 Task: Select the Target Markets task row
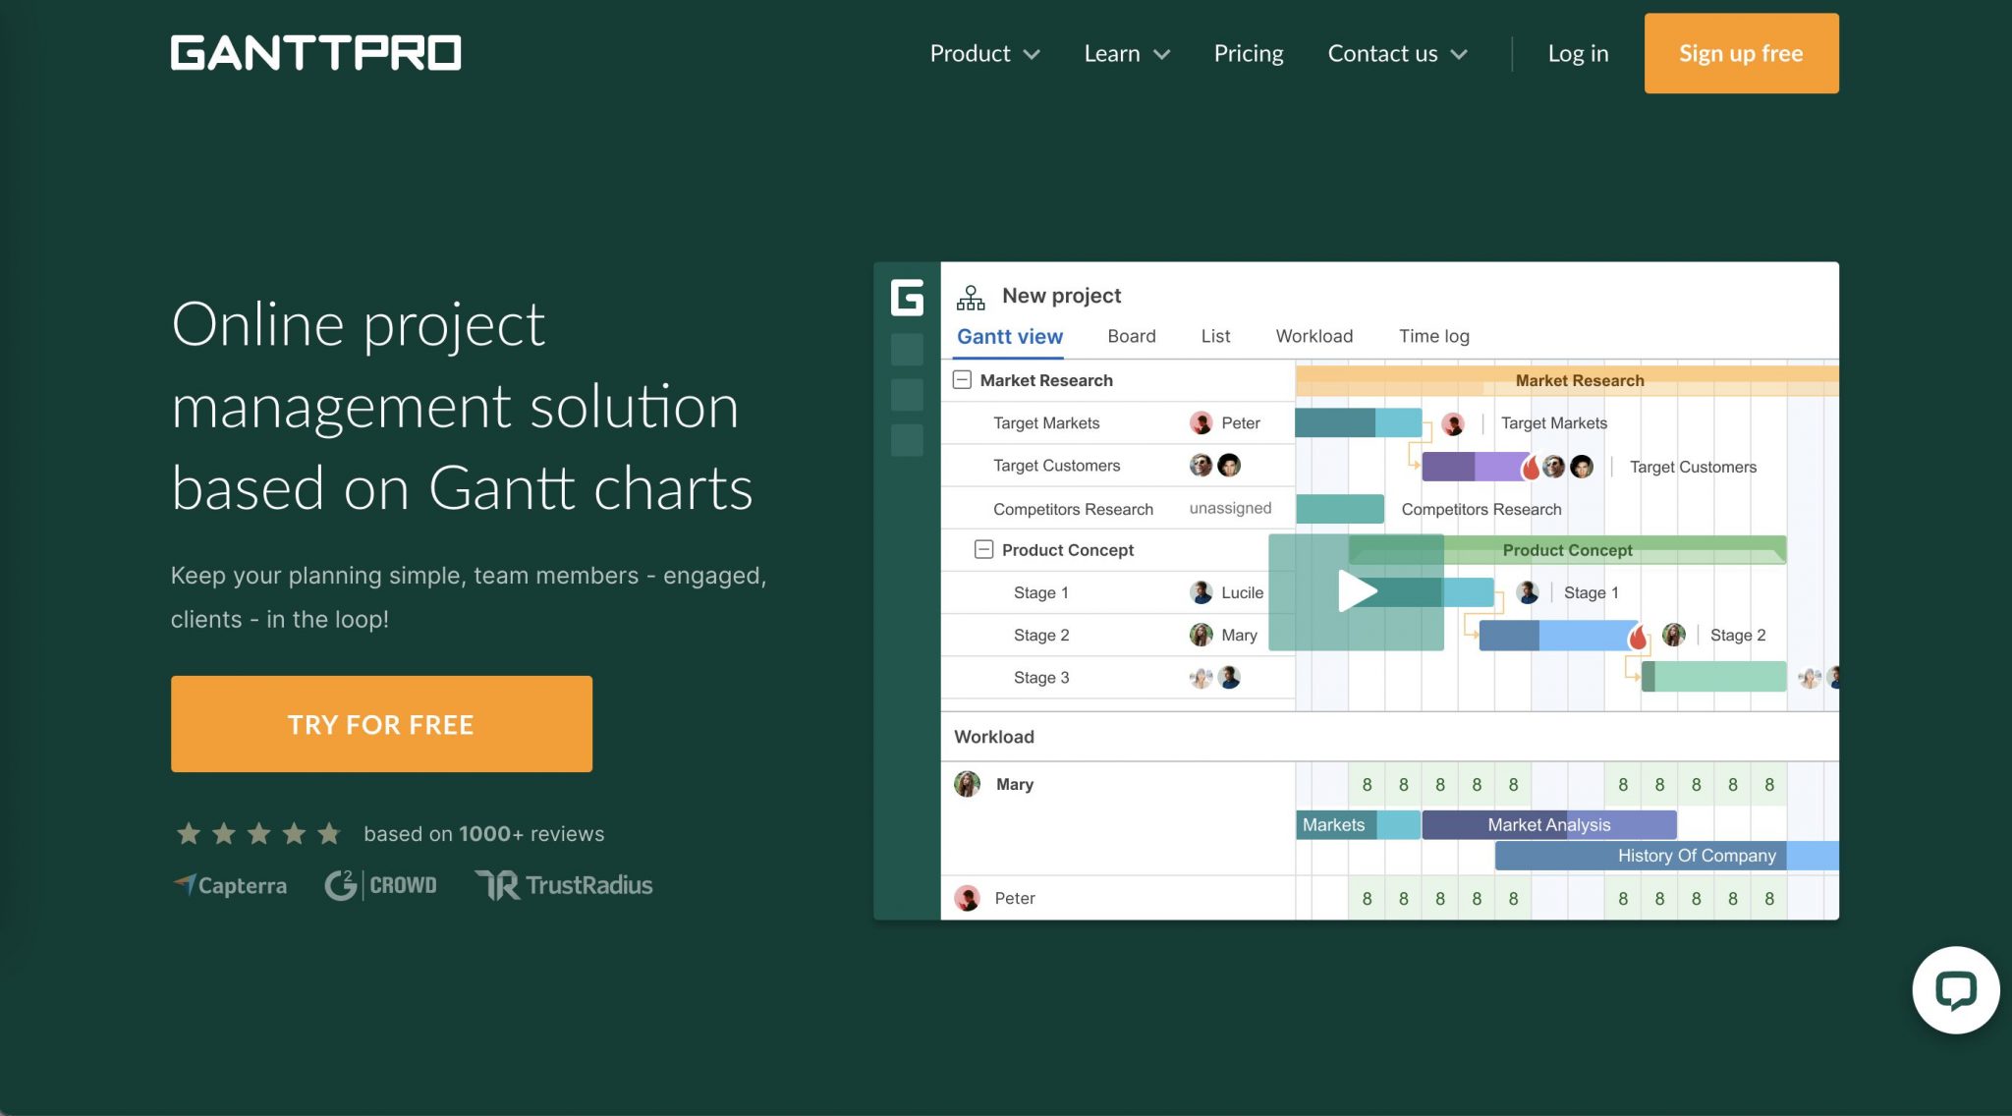pyautogui.click(x=1118, y=423)
